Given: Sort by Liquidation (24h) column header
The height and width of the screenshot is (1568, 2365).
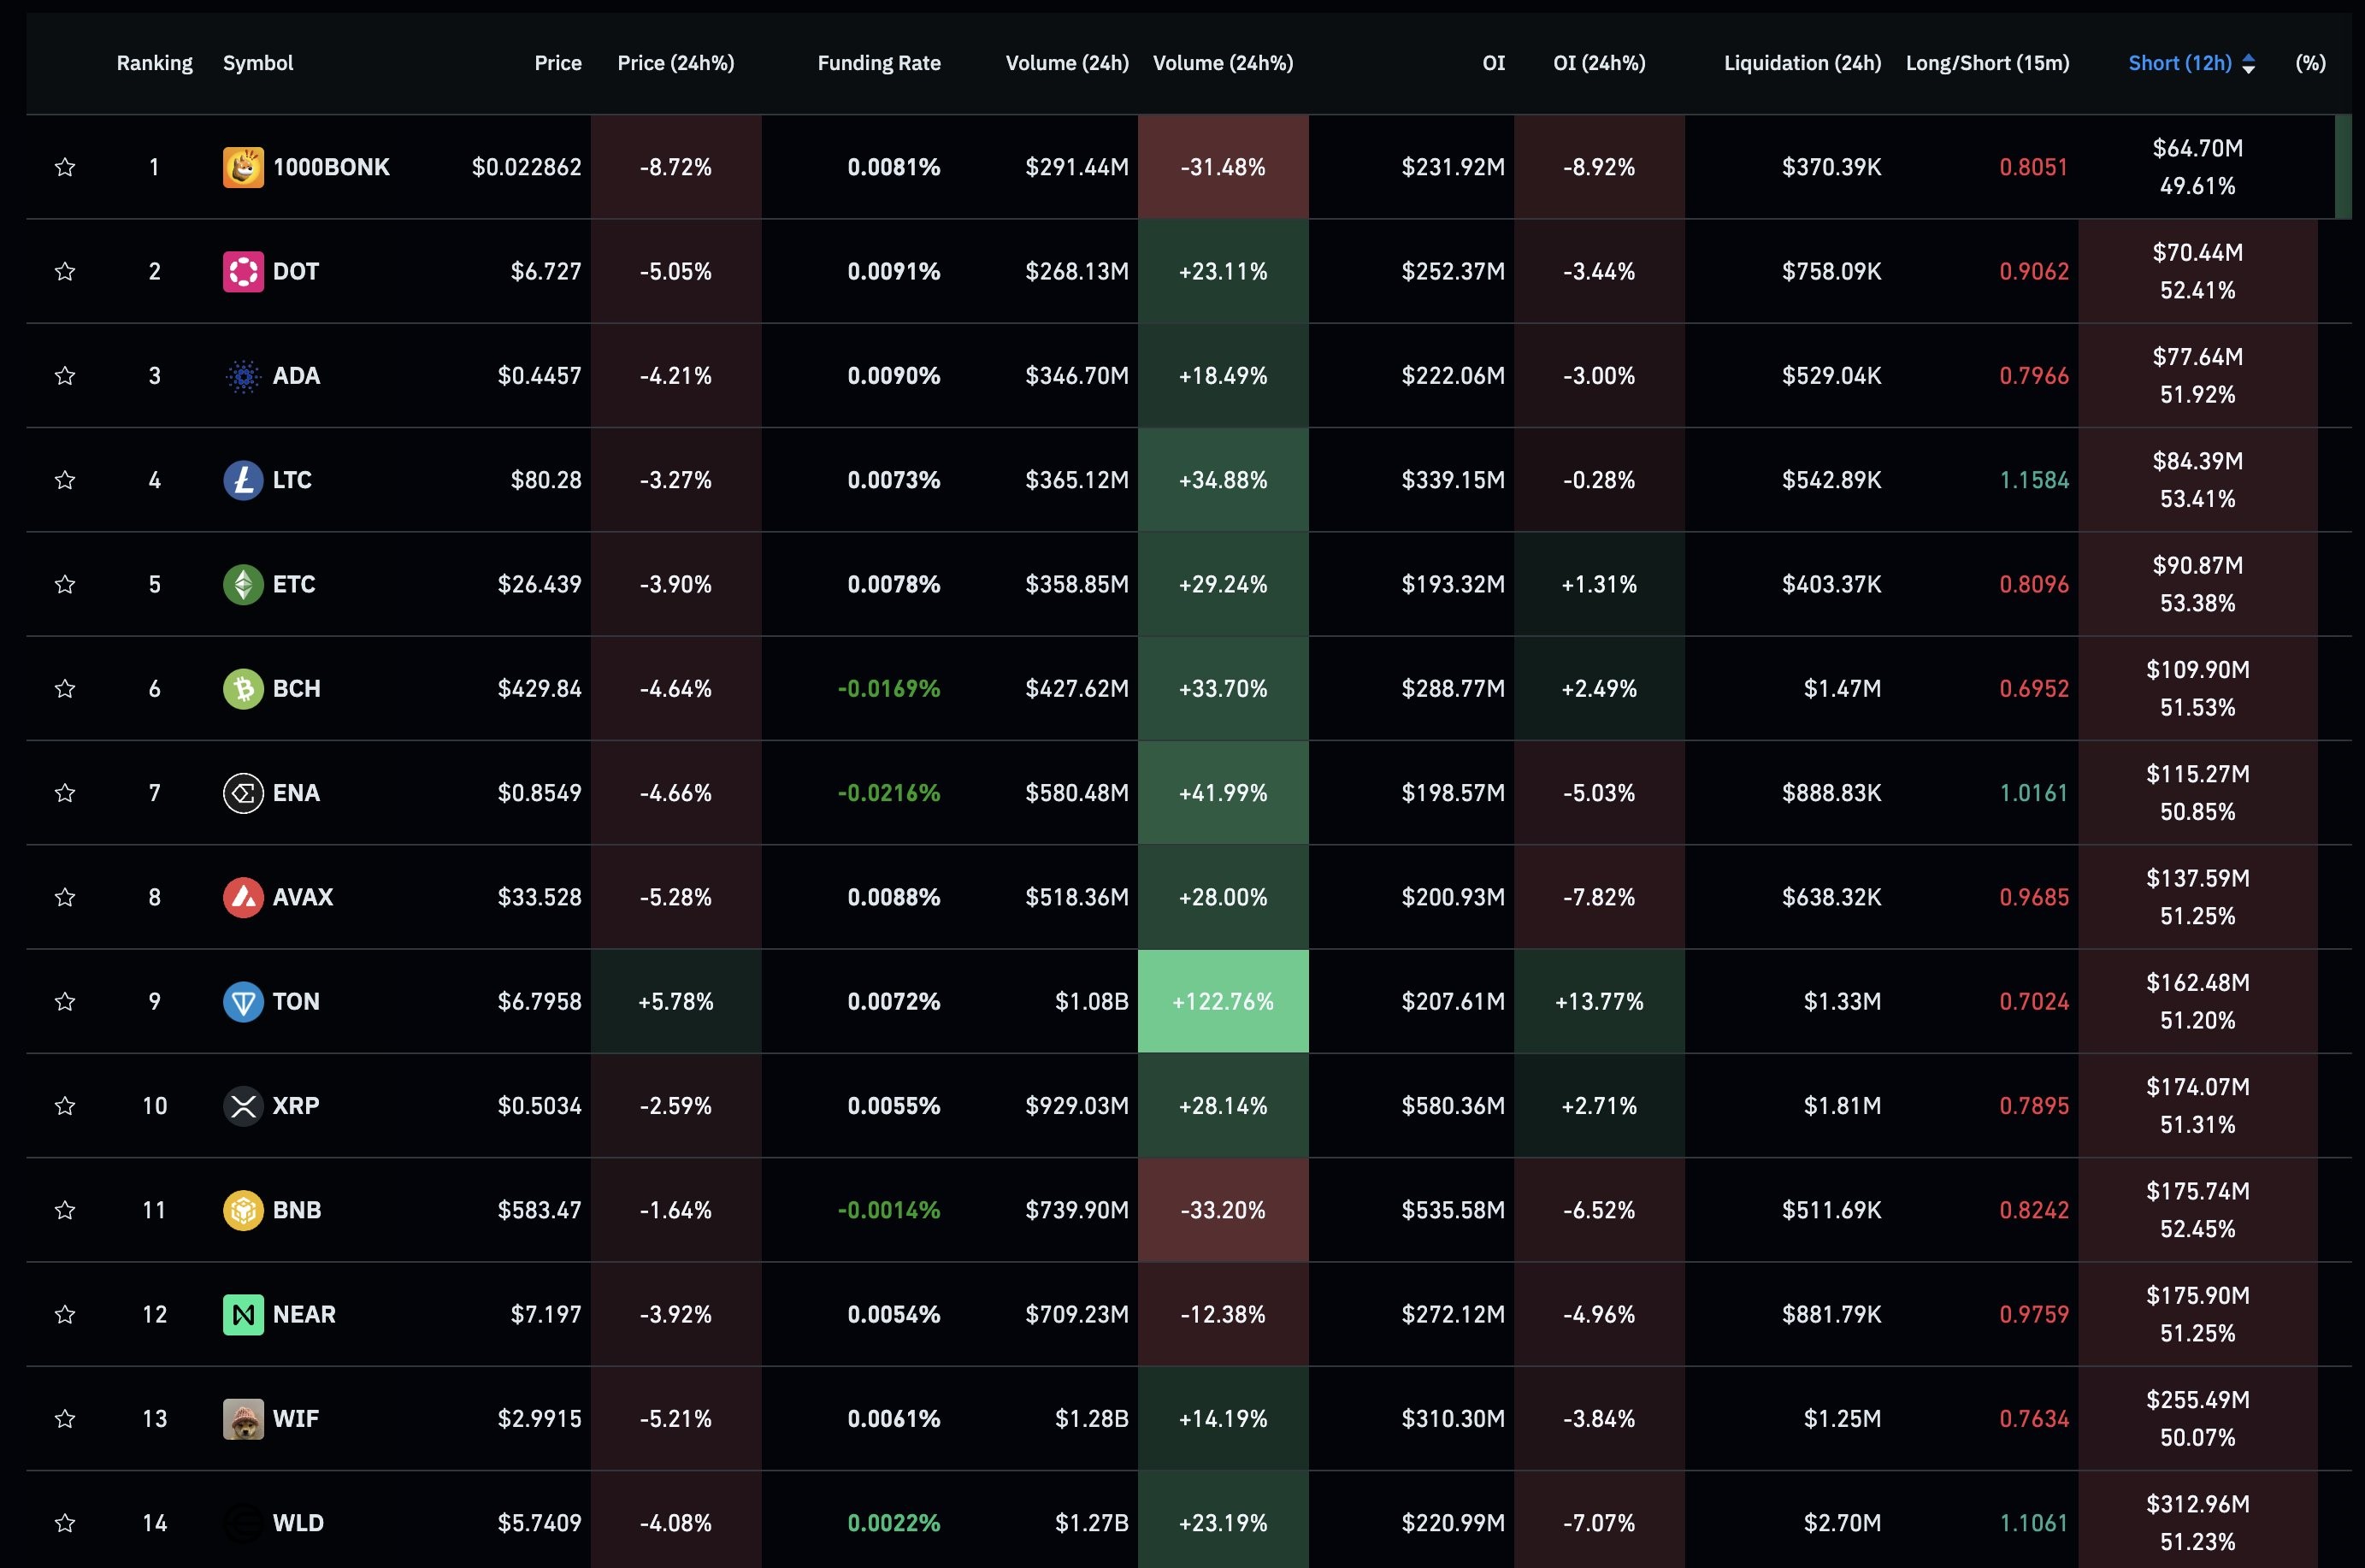Looking at the screenshot, I should [1802, 63].
